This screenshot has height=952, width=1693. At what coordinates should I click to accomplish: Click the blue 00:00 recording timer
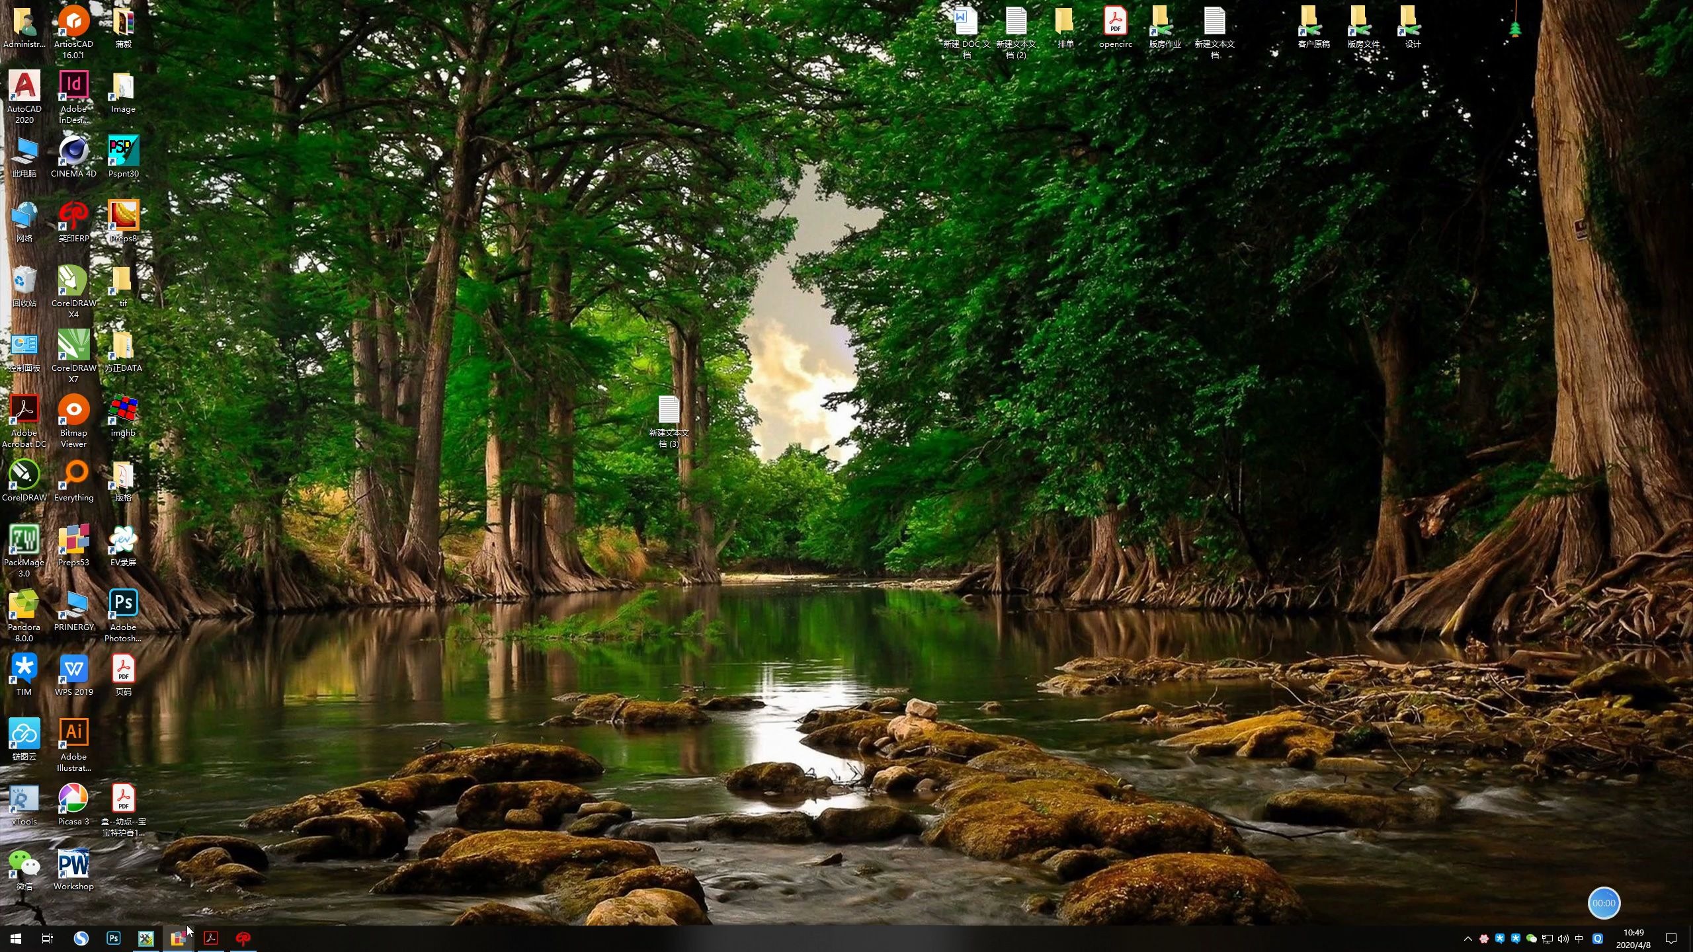point(1604,903)
